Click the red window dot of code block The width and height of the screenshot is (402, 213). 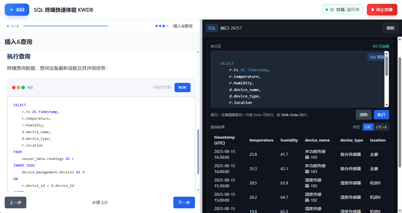coord(14,88)
